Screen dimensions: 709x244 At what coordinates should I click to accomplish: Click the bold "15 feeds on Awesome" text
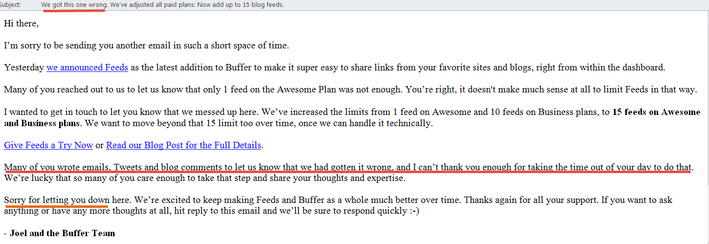point(656,111)
